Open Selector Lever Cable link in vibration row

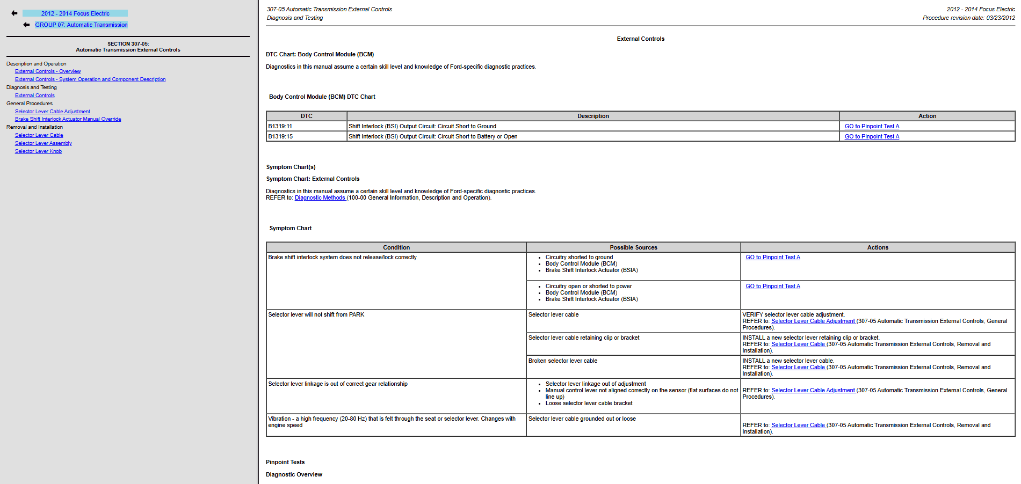(798, 426)
